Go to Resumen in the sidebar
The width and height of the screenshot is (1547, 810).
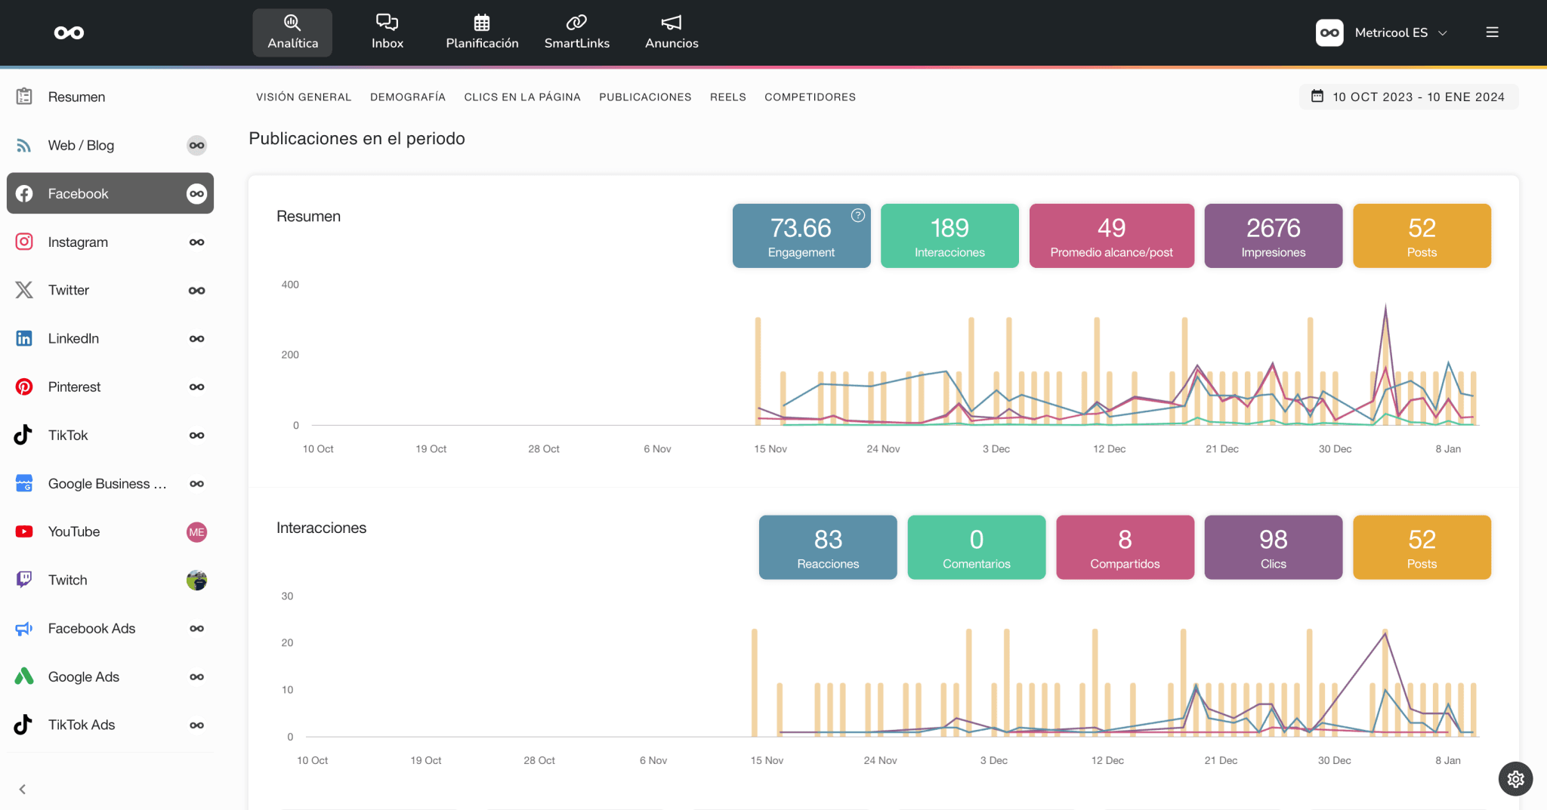pos(76,97)
